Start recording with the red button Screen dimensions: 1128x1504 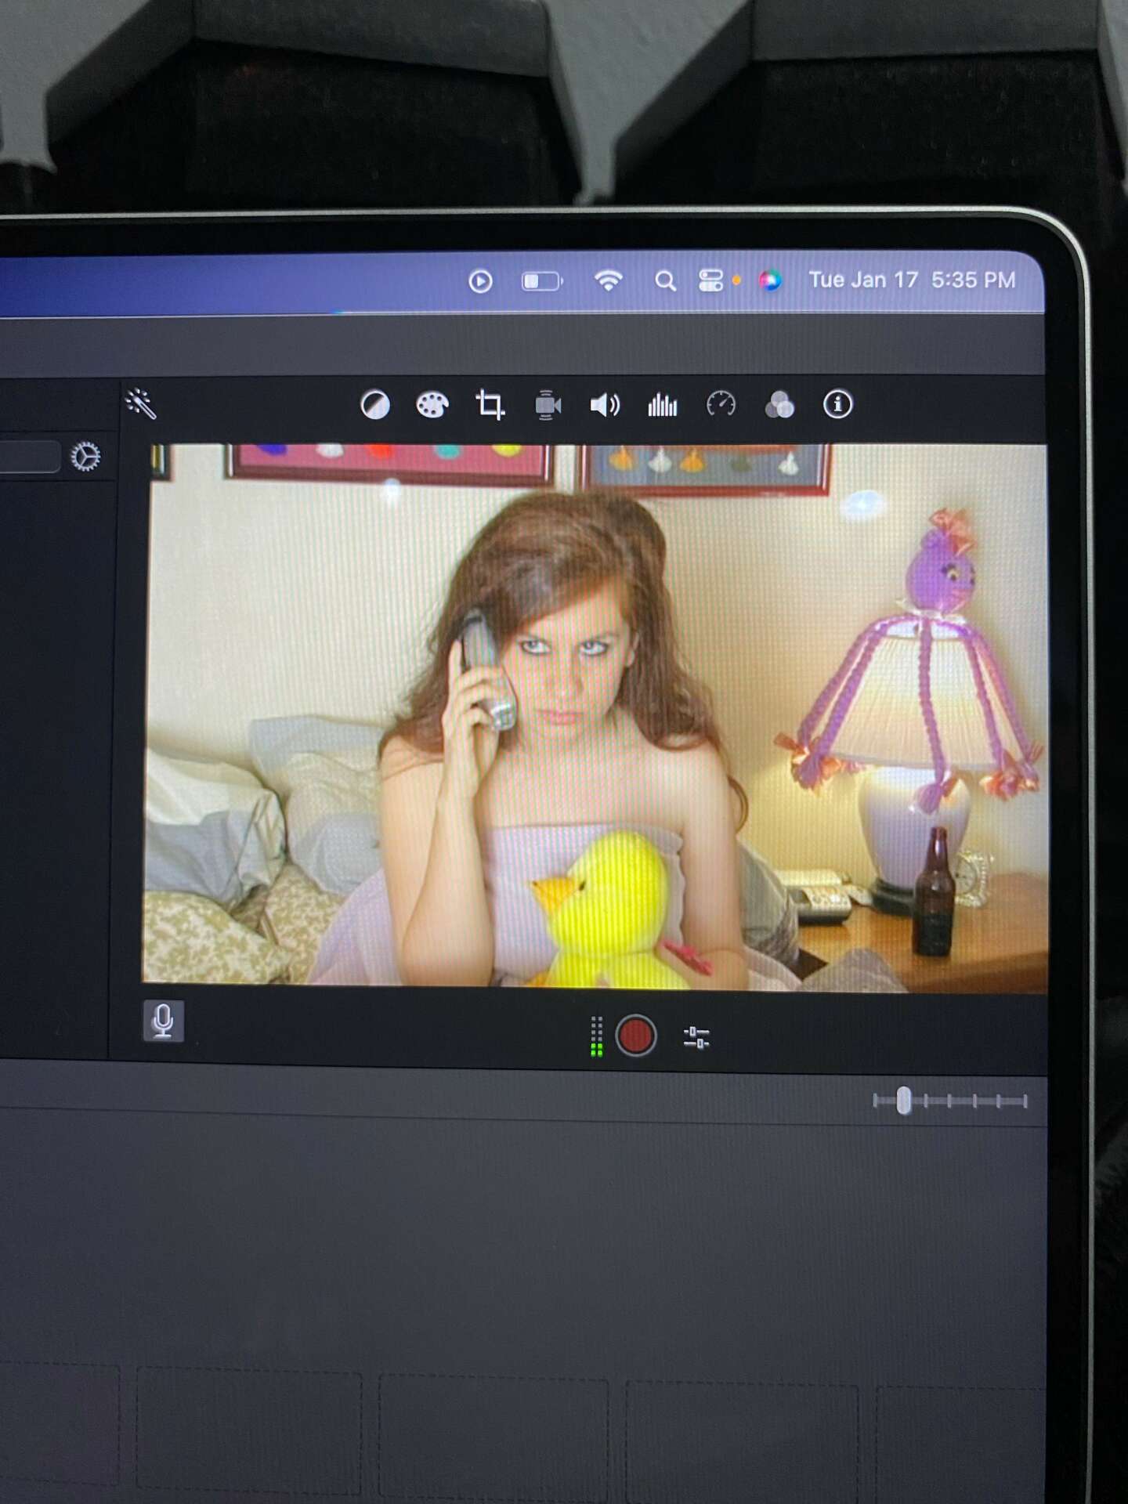pos(635,1036)
